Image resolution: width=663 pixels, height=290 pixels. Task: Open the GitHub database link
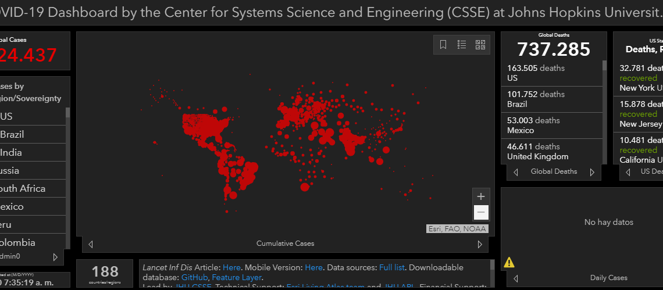pyautogui.click(x=194, y=278)
